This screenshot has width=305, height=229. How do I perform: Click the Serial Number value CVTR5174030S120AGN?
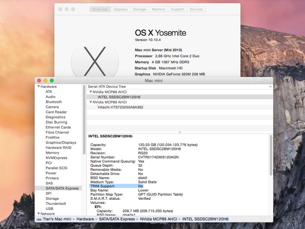point(158,157)
